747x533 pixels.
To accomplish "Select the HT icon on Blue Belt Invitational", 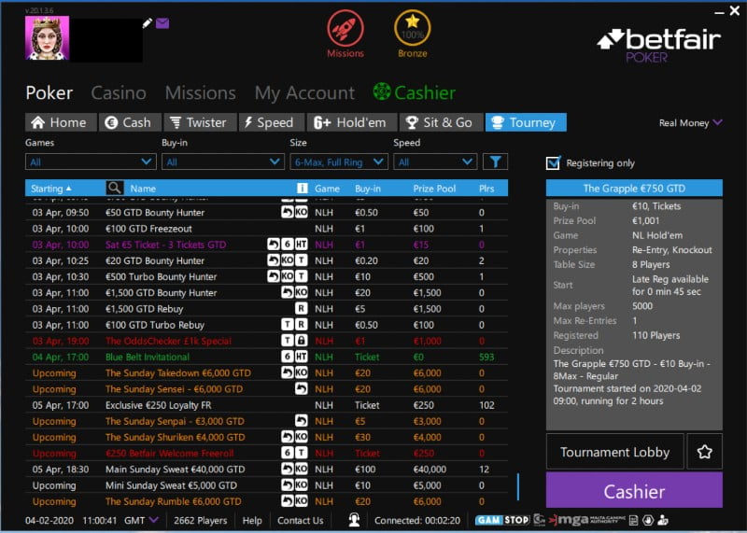I will [x=301, y=357].
